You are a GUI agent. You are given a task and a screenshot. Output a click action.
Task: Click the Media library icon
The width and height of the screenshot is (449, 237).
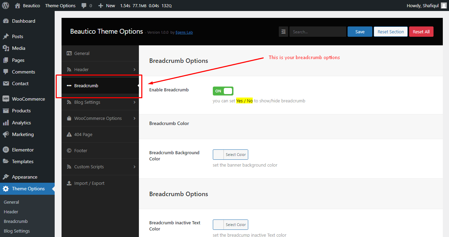(x=6, y=48)
